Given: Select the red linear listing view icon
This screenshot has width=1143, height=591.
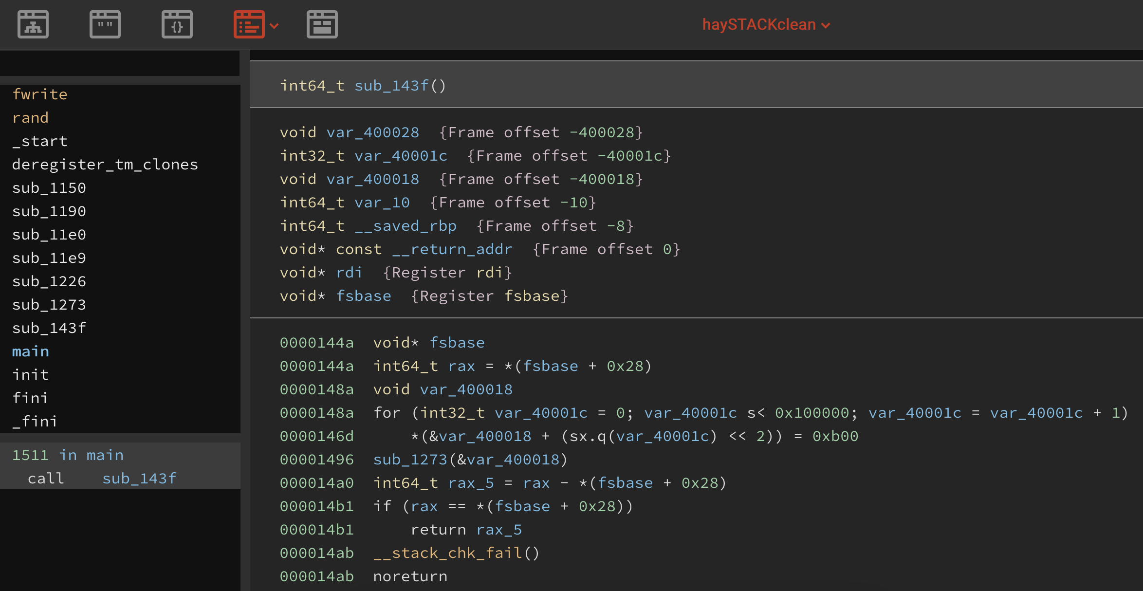Looking at the screenshot, I should (249, 24).
